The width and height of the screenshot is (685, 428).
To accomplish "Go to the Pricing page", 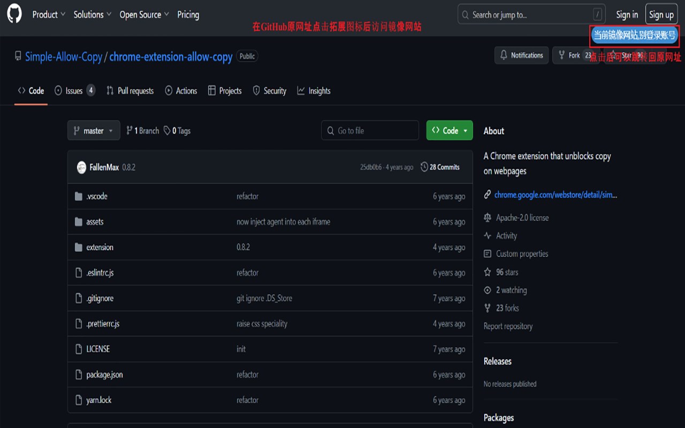I will tap(188, 14).
